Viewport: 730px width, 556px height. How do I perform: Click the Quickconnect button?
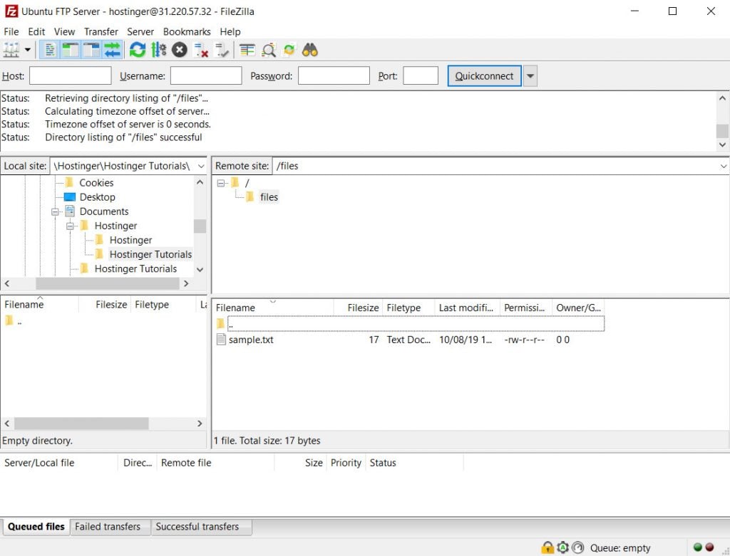click(484, 76)
